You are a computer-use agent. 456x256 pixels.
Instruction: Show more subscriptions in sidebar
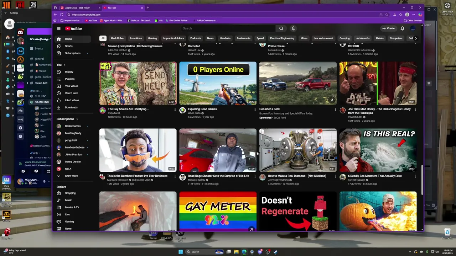71,176
